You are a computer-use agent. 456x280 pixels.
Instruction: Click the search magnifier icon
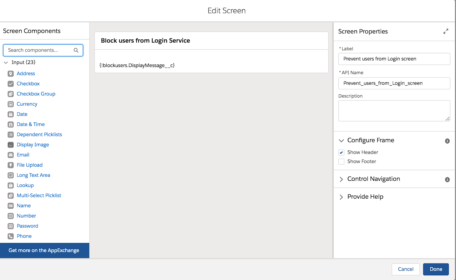coord(76,50)
